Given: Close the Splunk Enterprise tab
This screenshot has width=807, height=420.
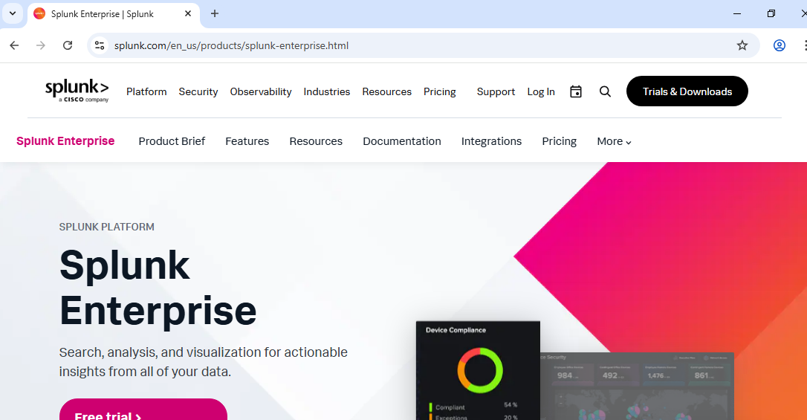Looking at the screenshot, I should [188, 14].
